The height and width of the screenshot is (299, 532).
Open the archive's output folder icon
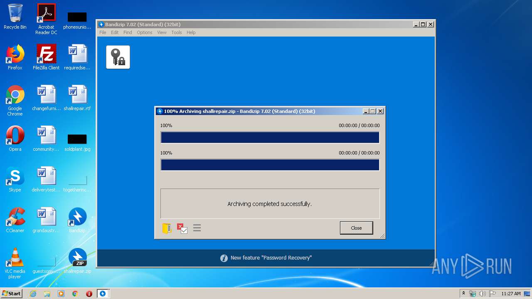pos(167,228)
